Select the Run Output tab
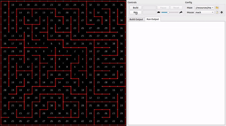 pyautogui.click(x=153, y=19)
